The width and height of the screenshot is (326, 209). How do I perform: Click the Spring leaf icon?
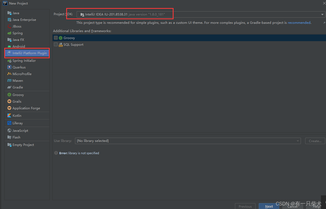tap(9, 33)
